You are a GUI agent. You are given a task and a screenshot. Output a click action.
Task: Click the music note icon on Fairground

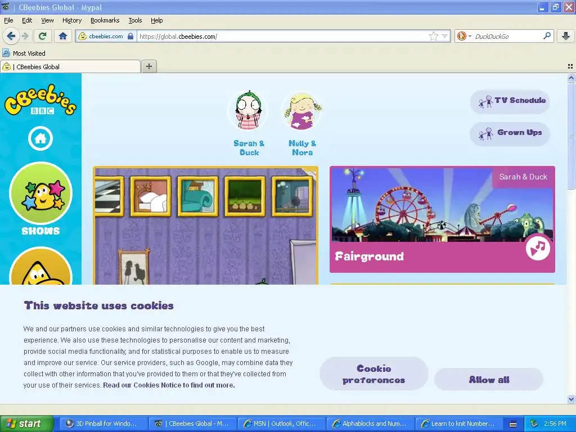coord(538,248)
